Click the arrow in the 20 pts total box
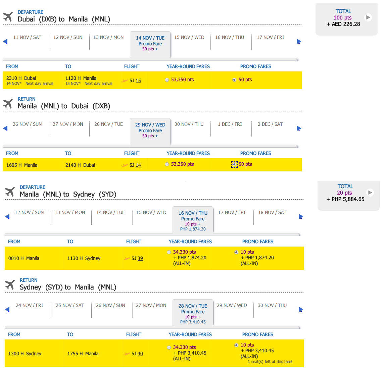The width and height of the screenshot is (382, 371). tap(370, 193)
